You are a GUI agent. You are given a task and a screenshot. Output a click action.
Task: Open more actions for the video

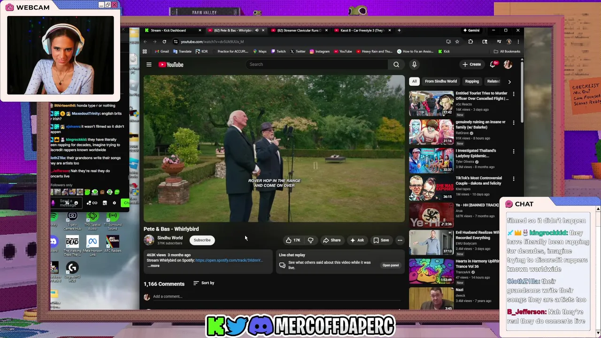400,240
